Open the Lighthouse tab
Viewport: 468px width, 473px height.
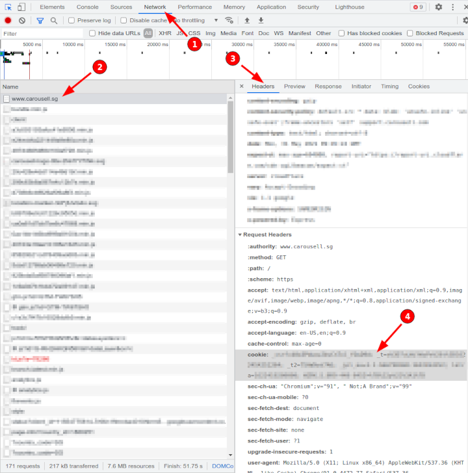coord(350,7)
